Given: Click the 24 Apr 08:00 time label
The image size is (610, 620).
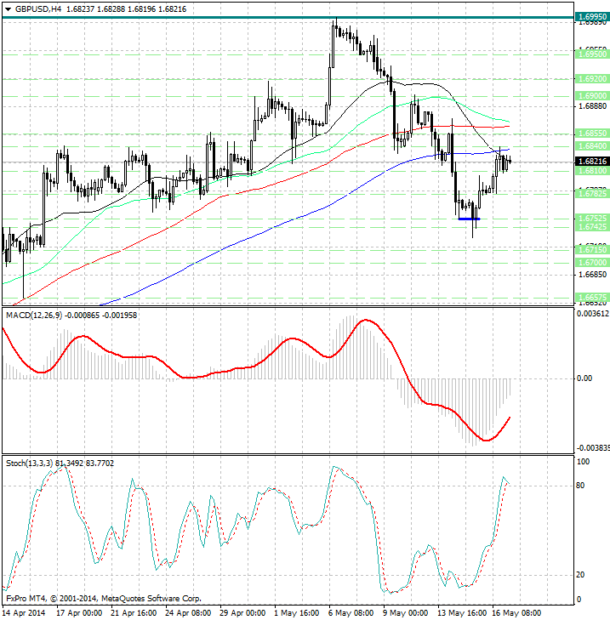Looking at the screenshot, I should (188, 613).
